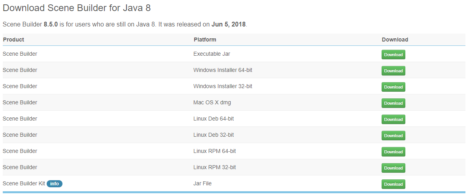The image size is (469, 196).
Task: Select the 'Jar File' platform text
Action: tap(202, 183)
